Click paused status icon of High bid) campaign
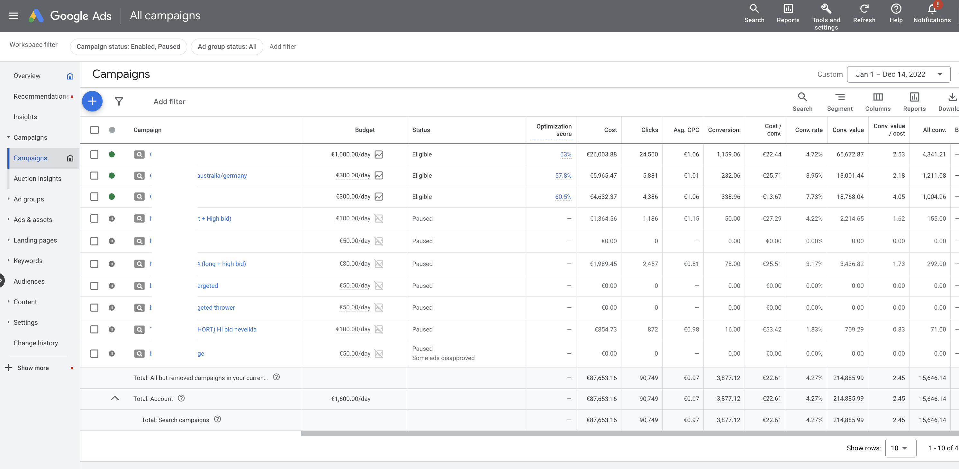The width and height of the screenshot is (959, 469). [x=112, y=218]
